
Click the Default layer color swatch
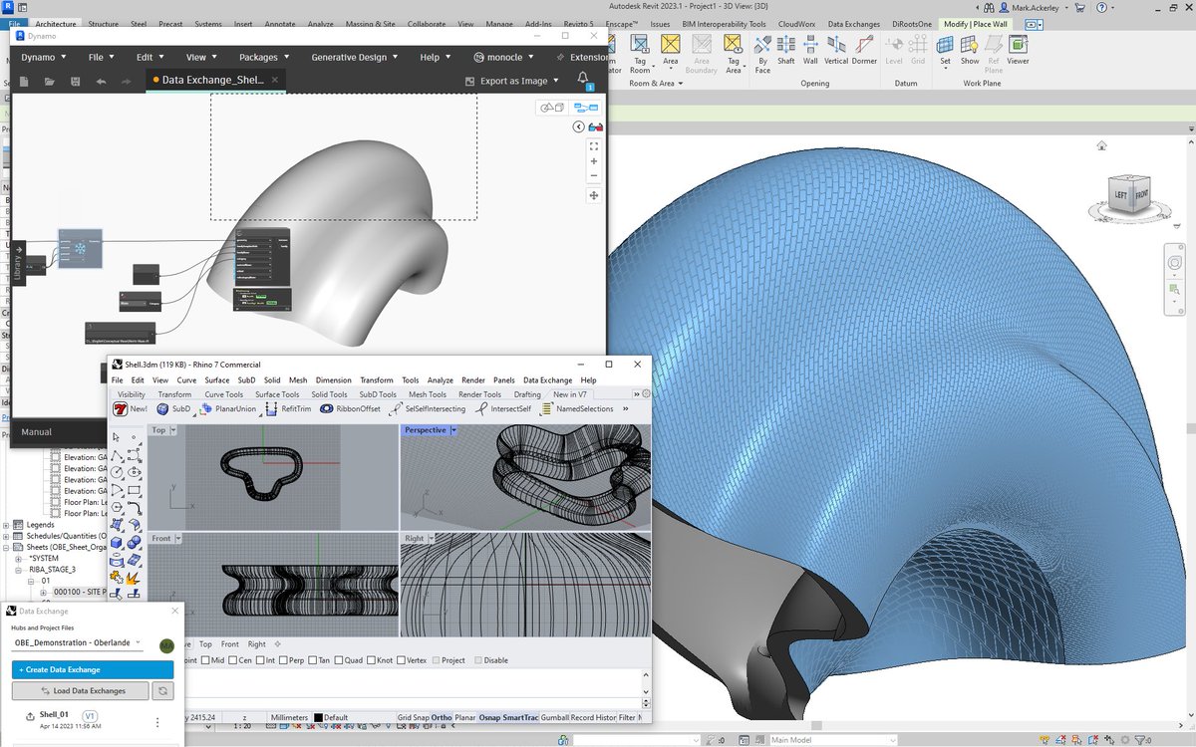click(x=319, y=717)
